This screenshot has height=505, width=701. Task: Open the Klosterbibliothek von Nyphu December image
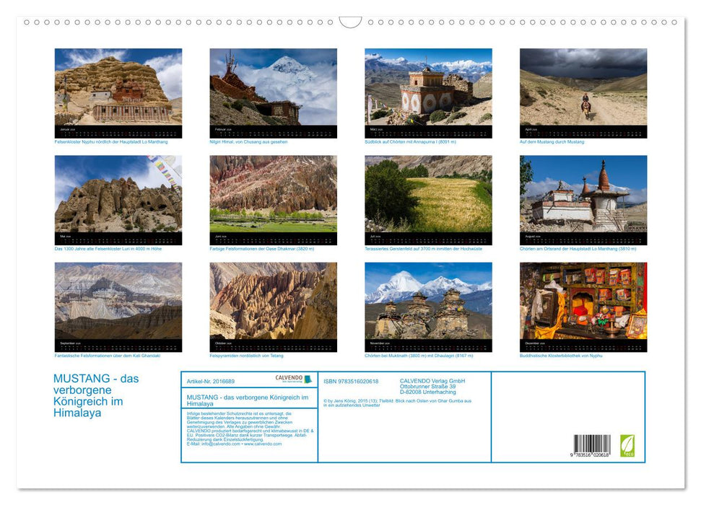pos(582,303)
